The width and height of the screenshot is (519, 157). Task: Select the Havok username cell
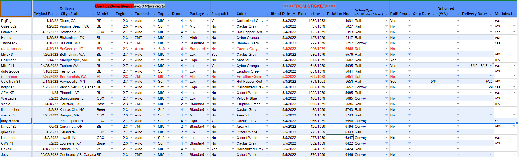click(x=16, y=149)
